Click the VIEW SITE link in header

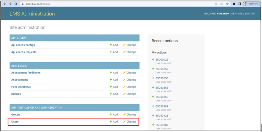coord(236,14)
